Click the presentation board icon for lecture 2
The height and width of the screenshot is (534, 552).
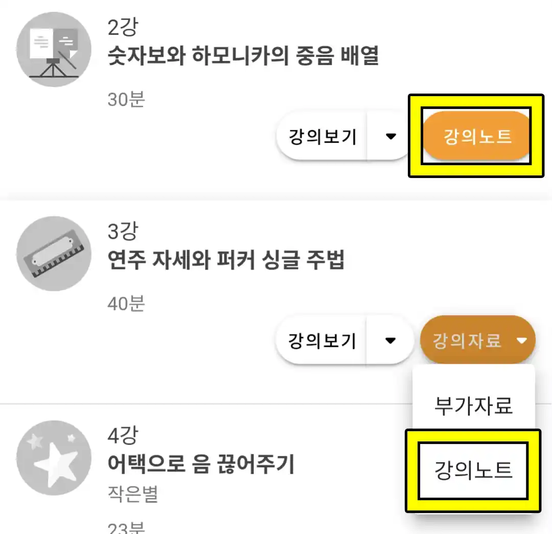tap(54, 50)
